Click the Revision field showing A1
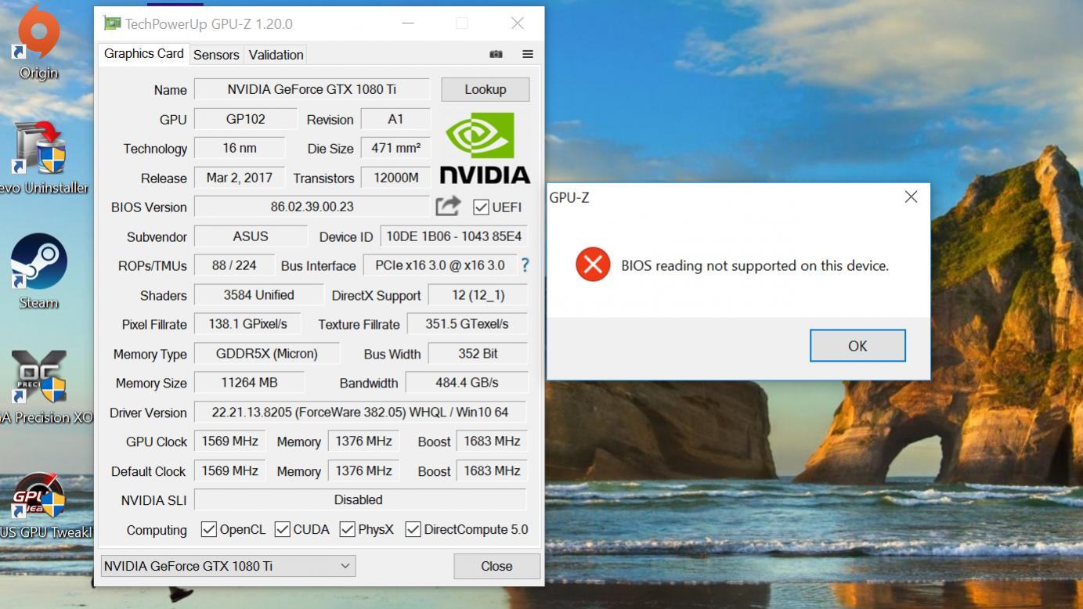Screen dimensions: 1083x609 click(395, 119)
